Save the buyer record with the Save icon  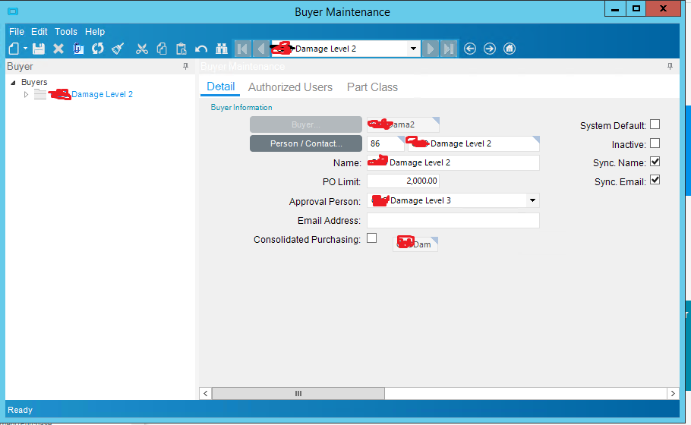(x=39, y=49)
